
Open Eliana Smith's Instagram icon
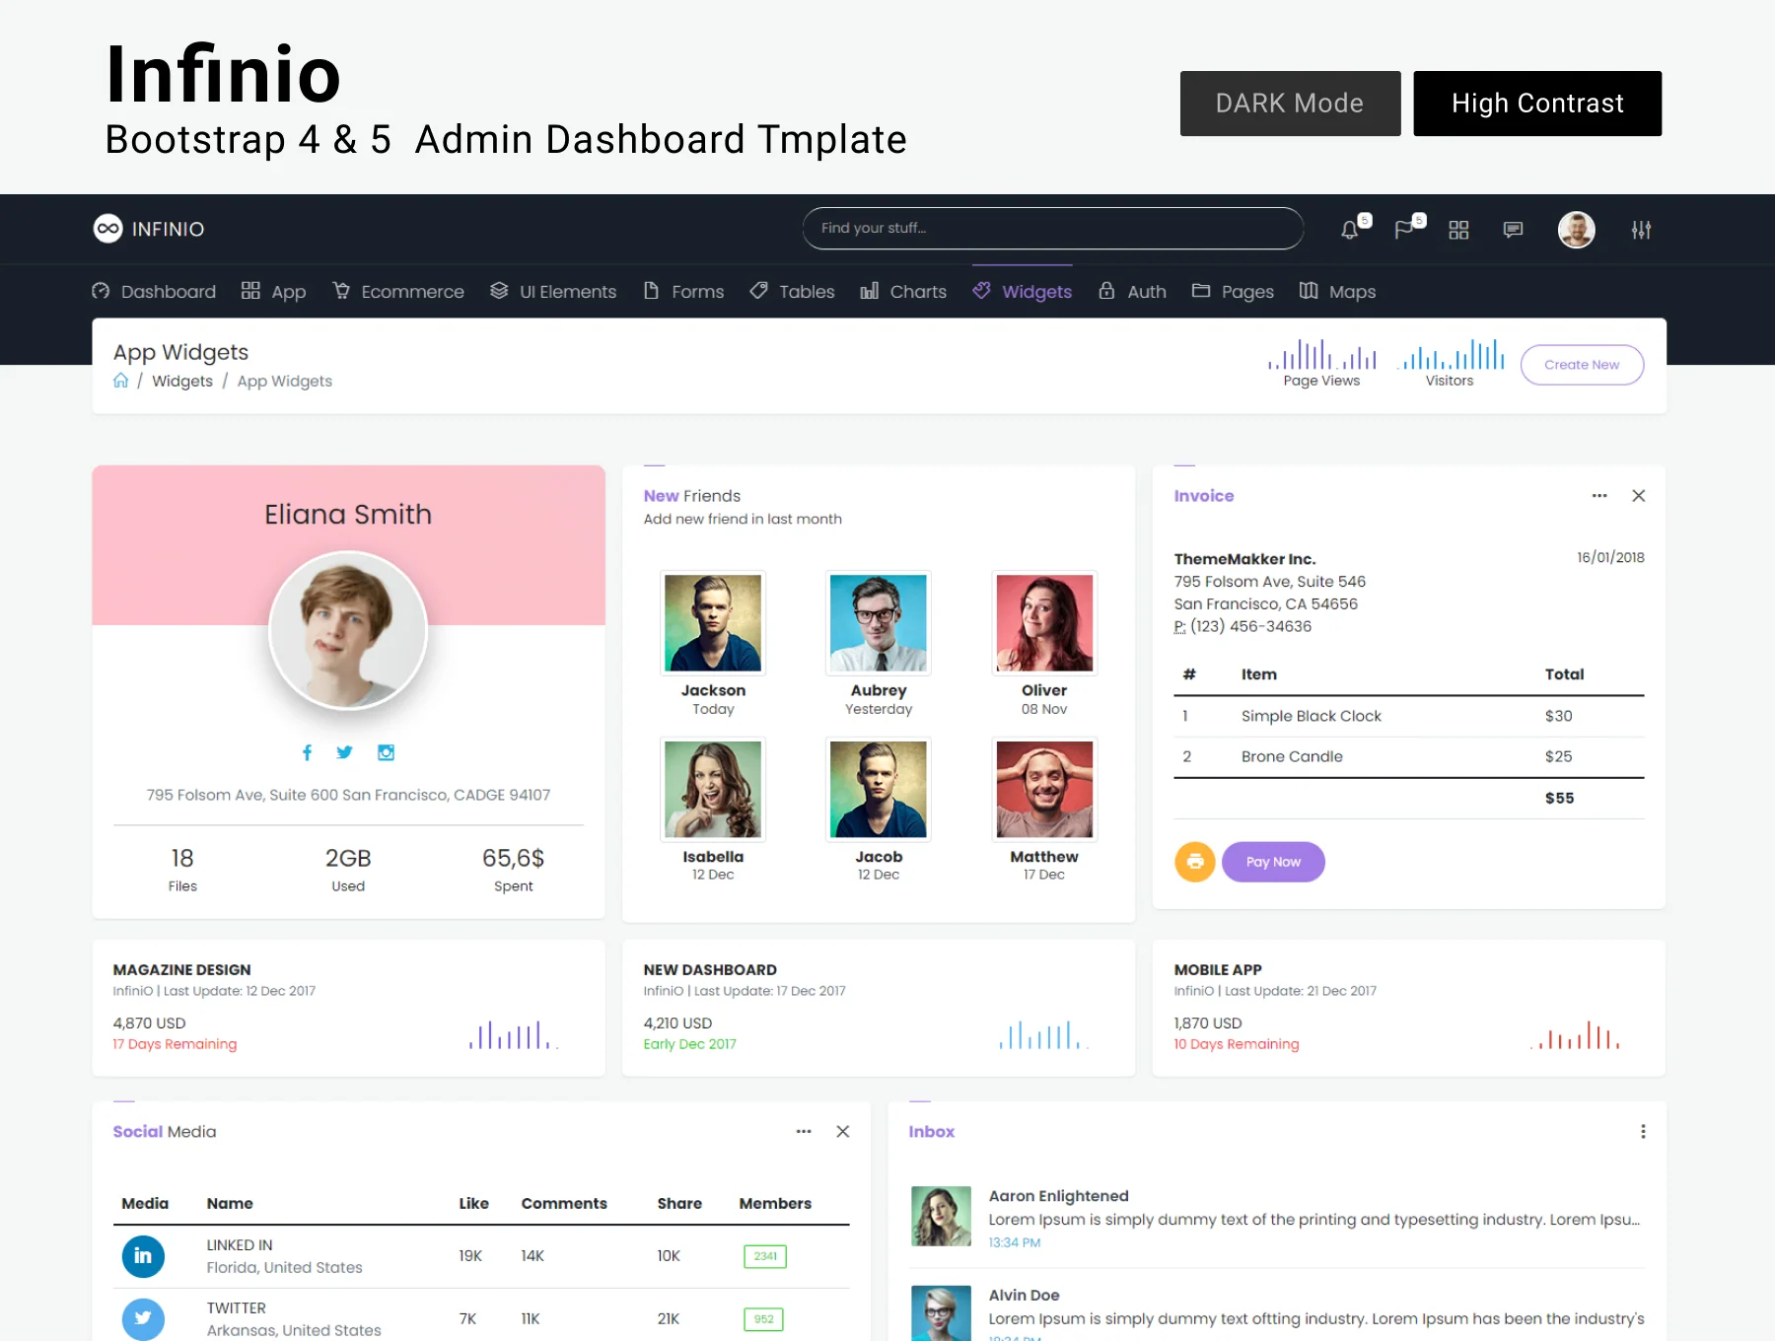pos(386,752)
